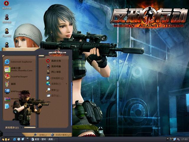
Task: Click the globe icon in quick launch
Action: [x=19, y=139]
